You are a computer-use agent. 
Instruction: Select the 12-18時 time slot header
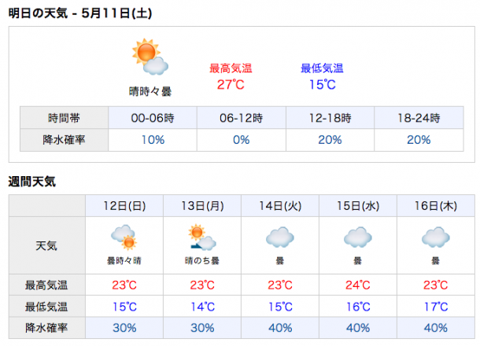coord(330,118)
